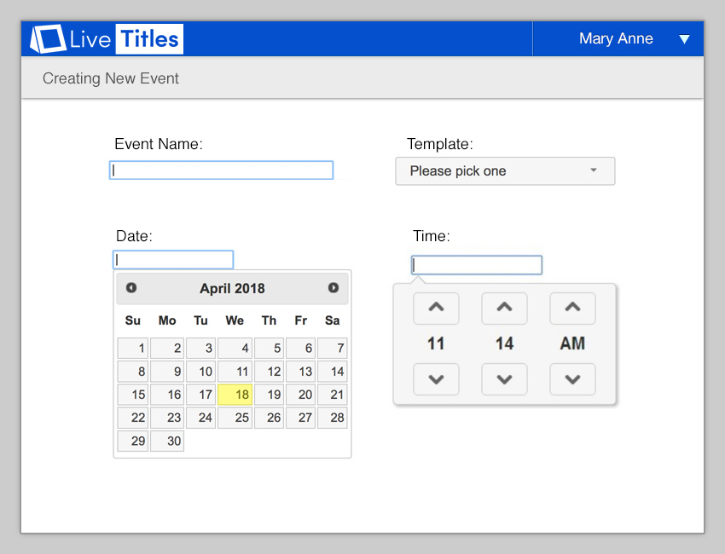Image resolution: width=725 pixels, height=554 pixels.
Task: Toggle AM/PM using the up arrow
Action: coord(572,308)
